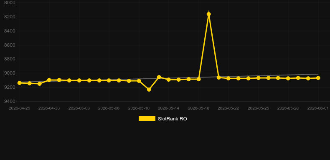Click the 8200 y-axis value
Screen dimensions: 330x160
pyautogui.click(x=10, y=17)
